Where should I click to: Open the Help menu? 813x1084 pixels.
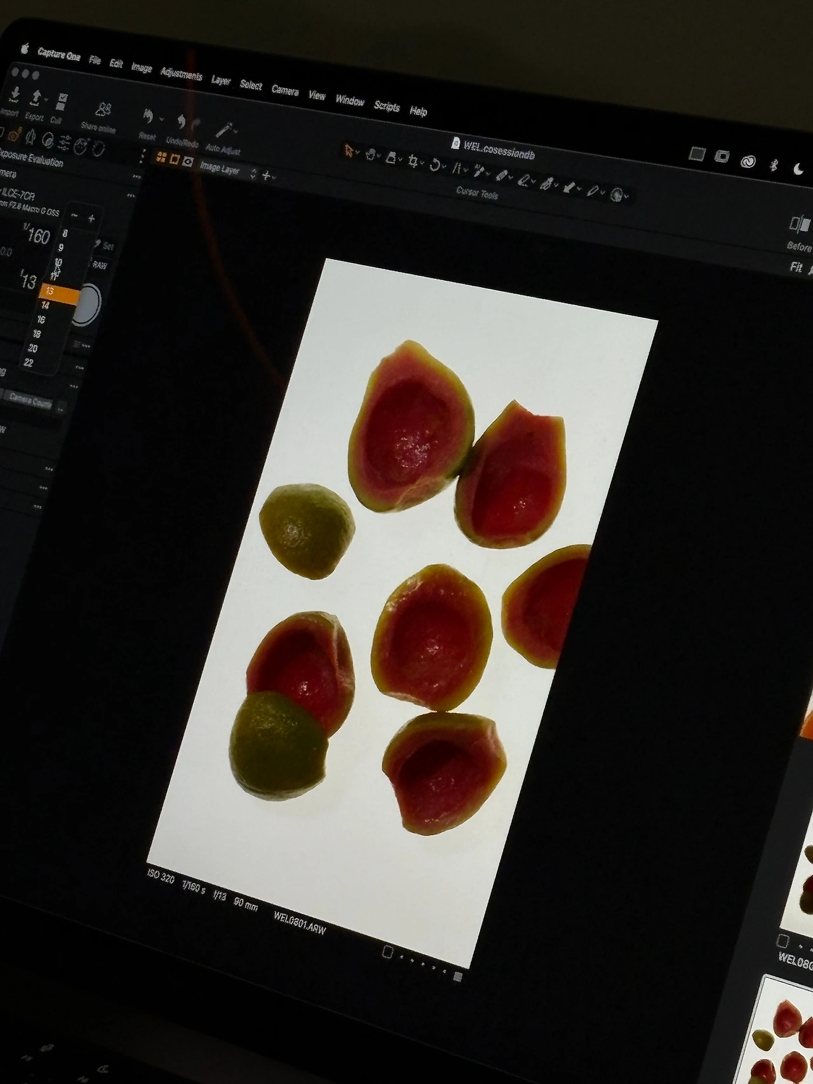418,111
